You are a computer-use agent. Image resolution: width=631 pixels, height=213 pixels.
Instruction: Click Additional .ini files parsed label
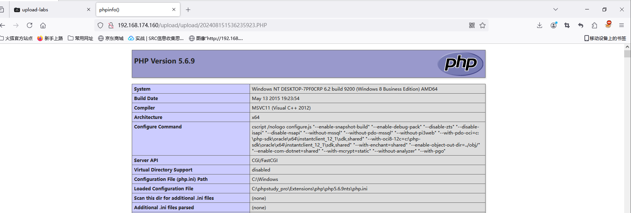coord(164,208)
